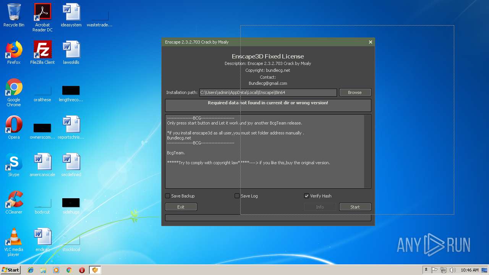Screen dimensions: 489x275
Task: Click the Info button
Action: pos(320,207)
